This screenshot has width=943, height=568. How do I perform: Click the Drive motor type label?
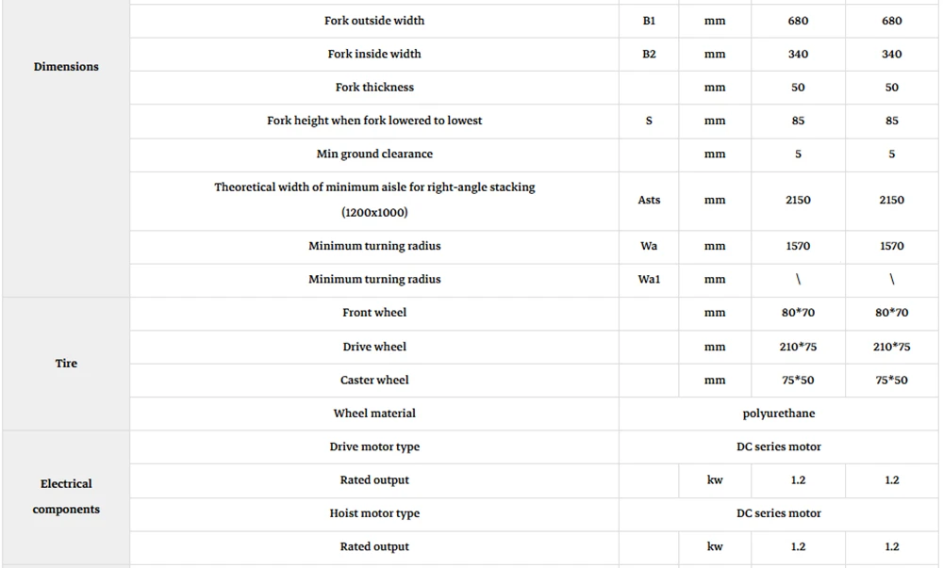click(x=374, y=446)
